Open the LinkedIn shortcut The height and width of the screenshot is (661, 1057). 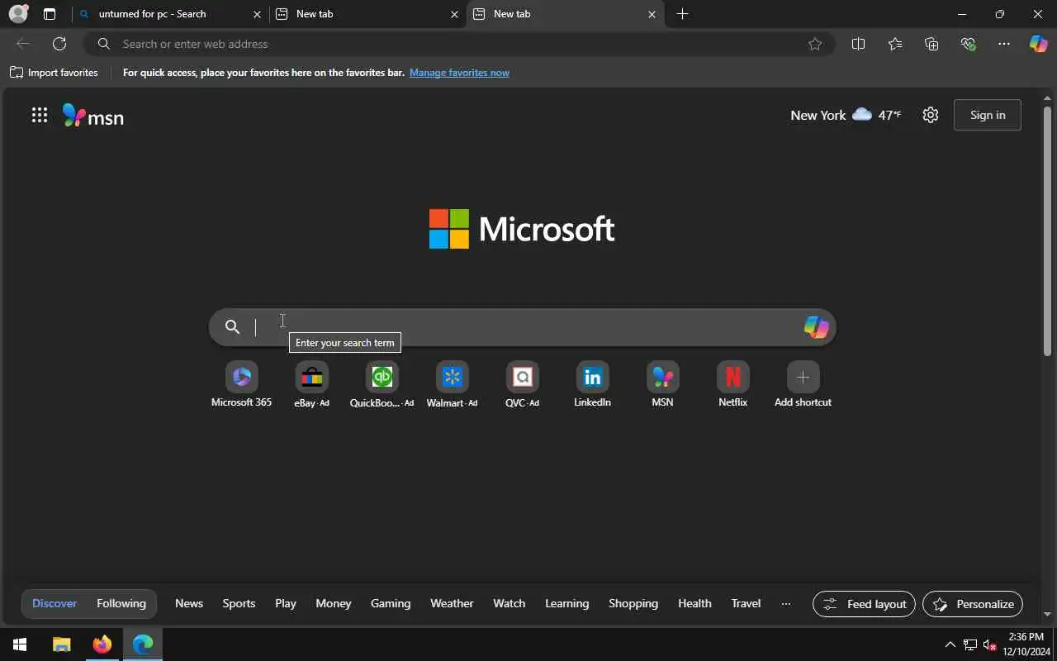tap(592, 385)
